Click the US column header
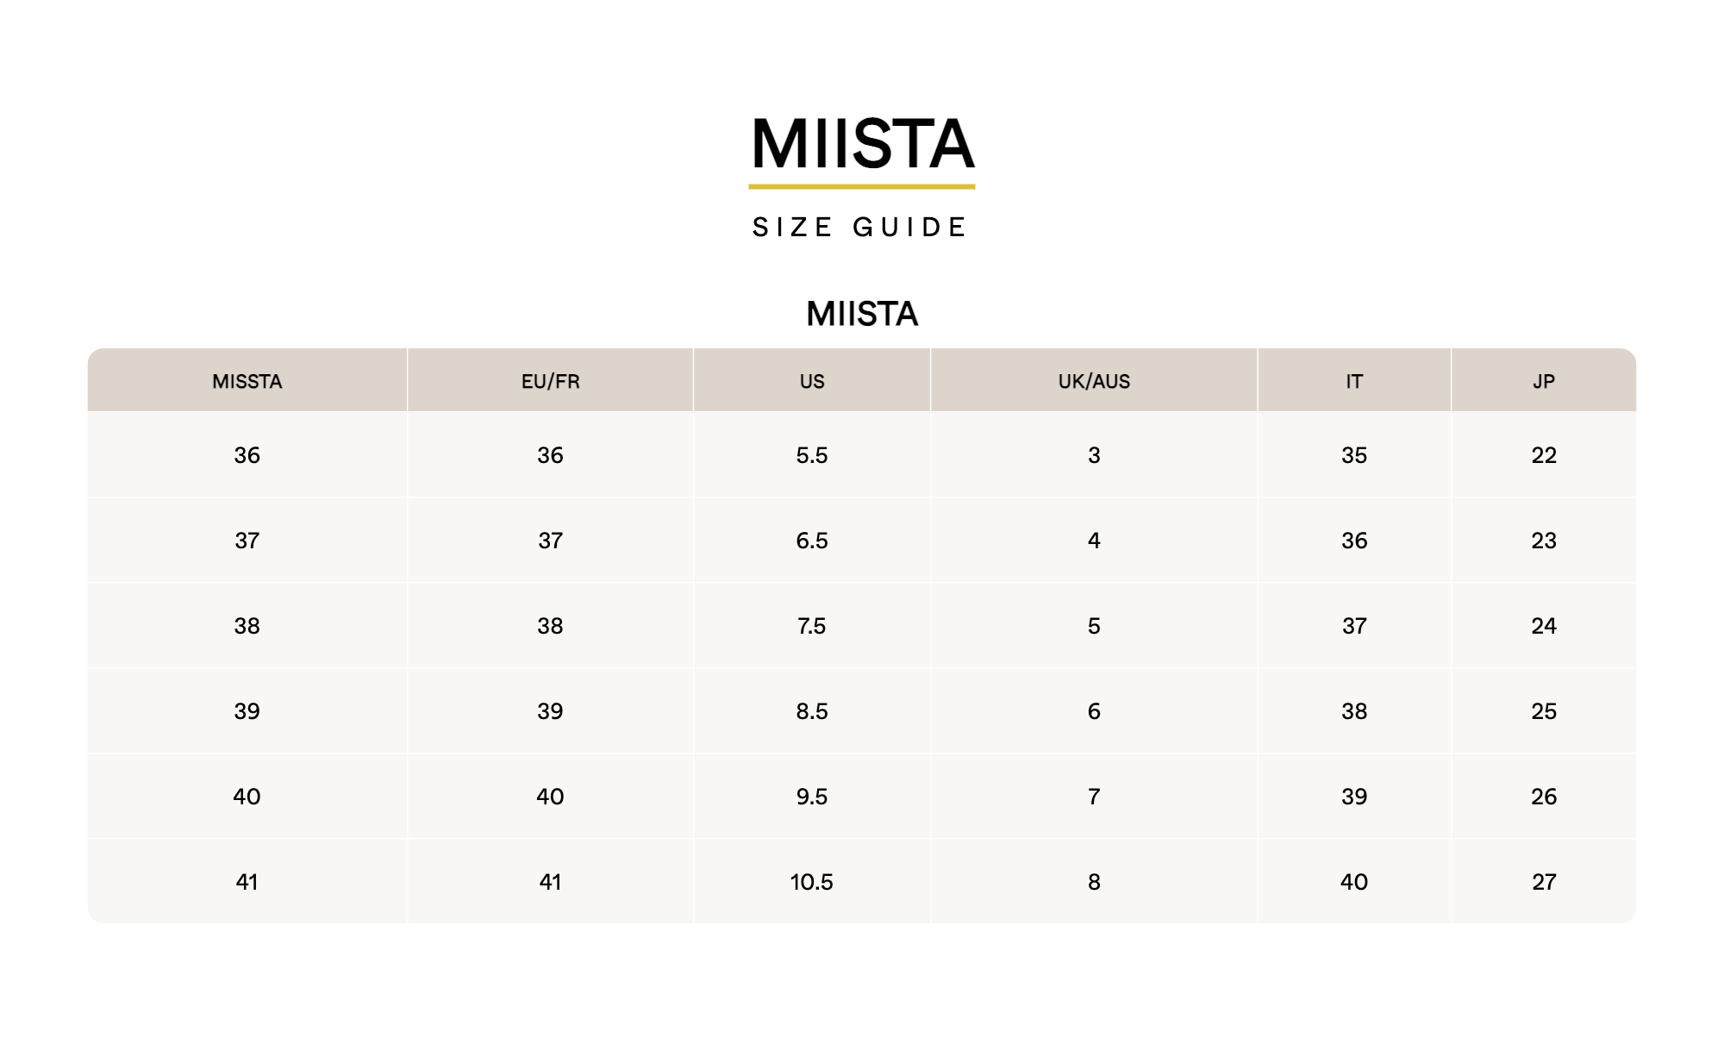The image size is (1724, 1038). tap(812, 381)
